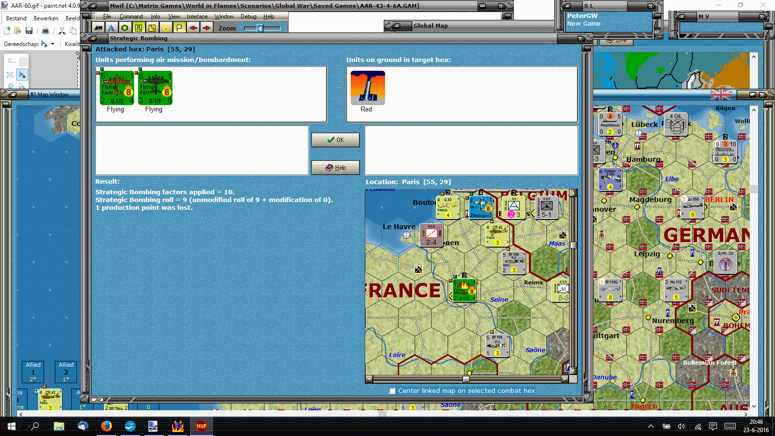Click the MWiF taskbar icon
The width and height of the screenshot is (775, 436).
pyautogui.click(x=201, y=426)
